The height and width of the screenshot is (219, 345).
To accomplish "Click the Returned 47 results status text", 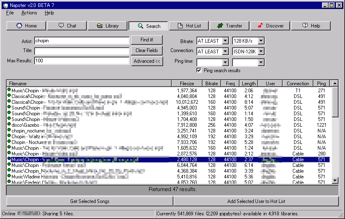I will coord(172,189).
